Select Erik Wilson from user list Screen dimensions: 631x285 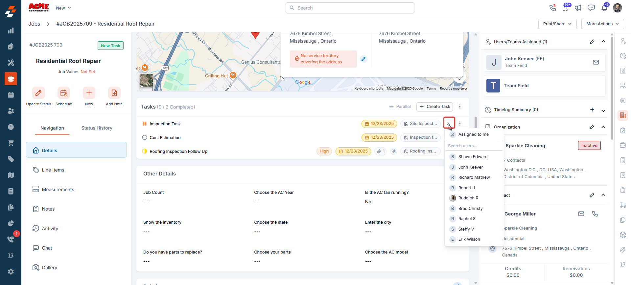point(474,239)
